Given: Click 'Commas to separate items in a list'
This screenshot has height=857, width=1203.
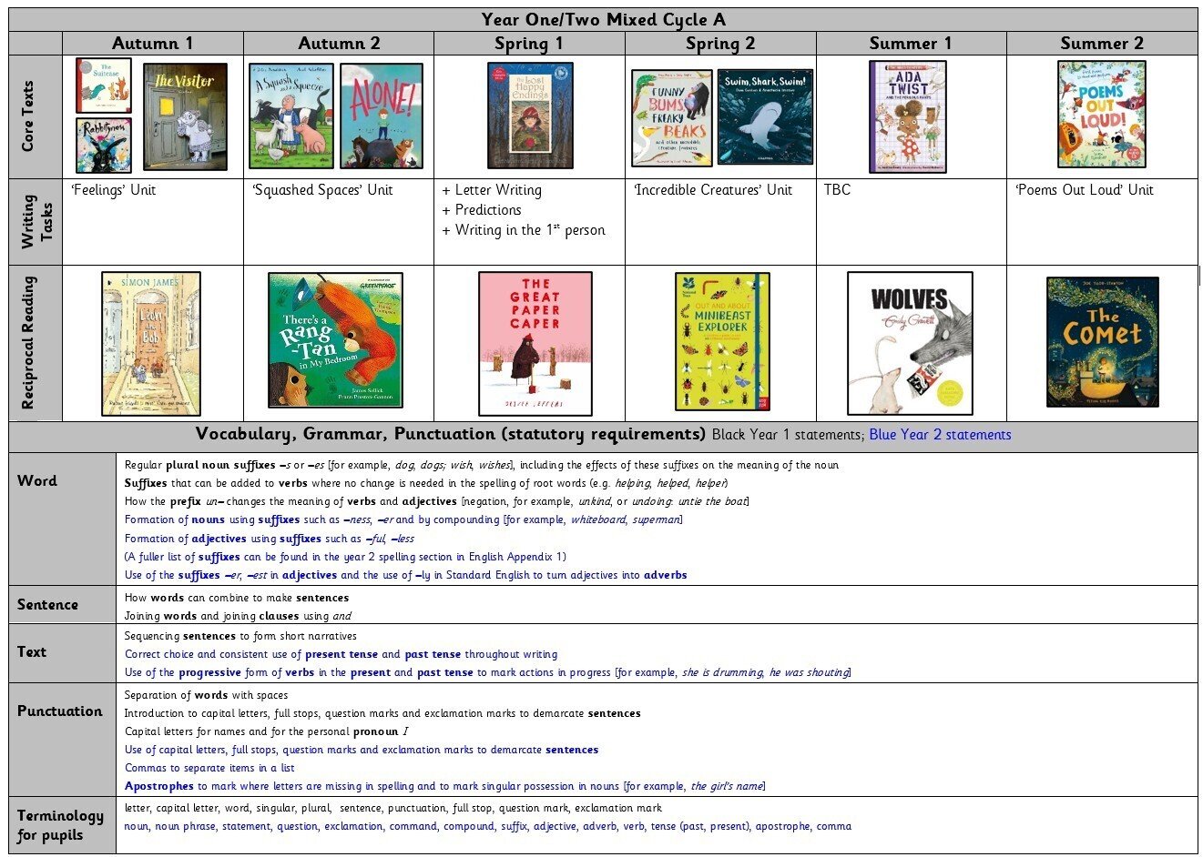Looking at the screenshot, I should point(209,768).
